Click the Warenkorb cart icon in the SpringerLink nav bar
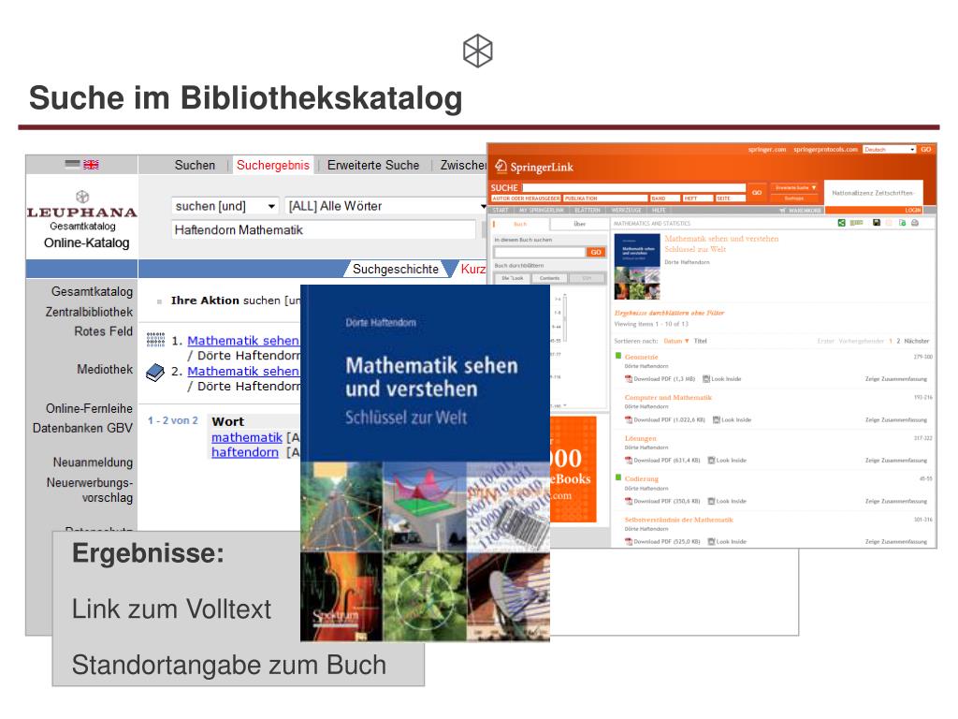 783,211
